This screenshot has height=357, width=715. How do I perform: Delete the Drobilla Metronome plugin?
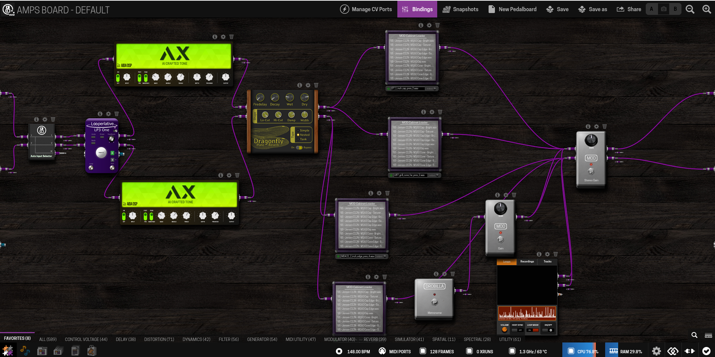click(453, 274)
